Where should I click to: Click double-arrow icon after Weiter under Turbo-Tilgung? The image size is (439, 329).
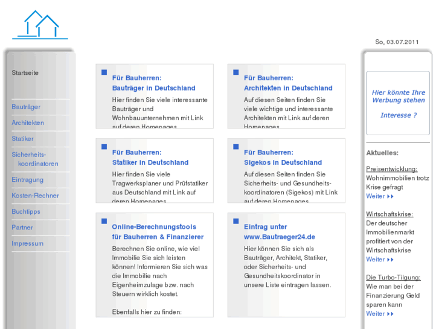(x=390, y=314)
